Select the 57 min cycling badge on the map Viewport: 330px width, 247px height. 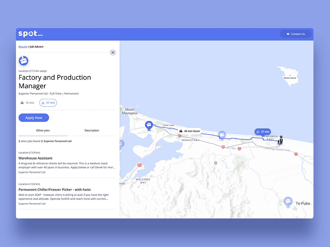[262, 132]
